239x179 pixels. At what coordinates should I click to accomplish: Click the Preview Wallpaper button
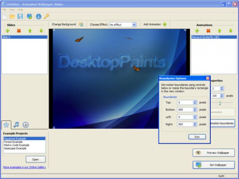coord(216,152)
